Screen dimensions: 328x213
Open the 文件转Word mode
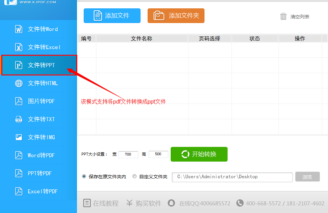click(x=38, y=29)
